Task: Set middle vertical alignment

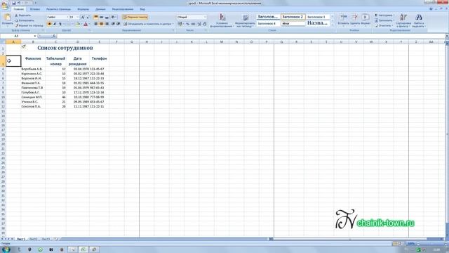Action: coord(101,17)
